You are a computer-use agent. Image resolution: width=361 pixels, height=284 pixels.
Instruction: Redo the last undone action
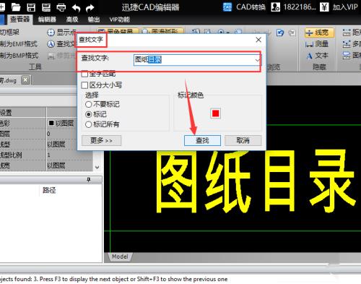pyautogui.click(x=90, y=8)
